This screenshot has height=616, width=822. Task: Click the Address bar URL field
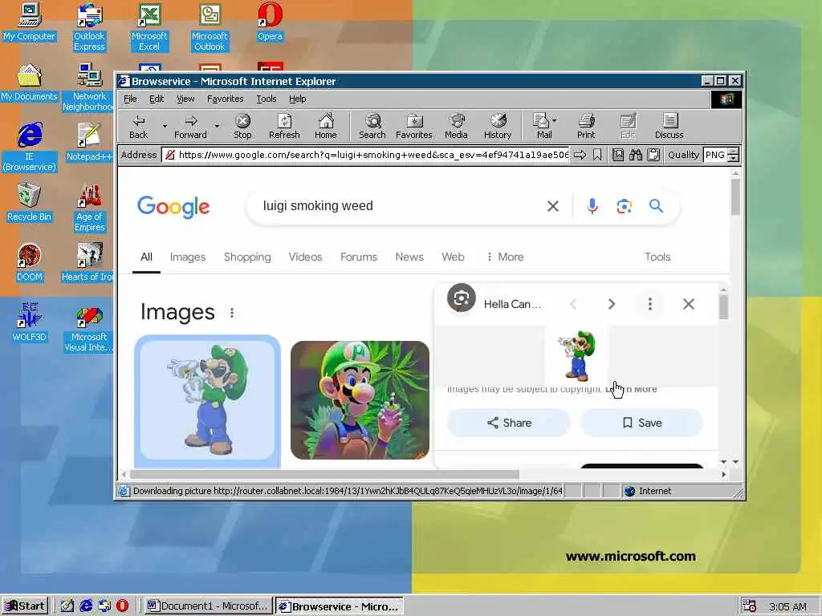pos(365,155)
